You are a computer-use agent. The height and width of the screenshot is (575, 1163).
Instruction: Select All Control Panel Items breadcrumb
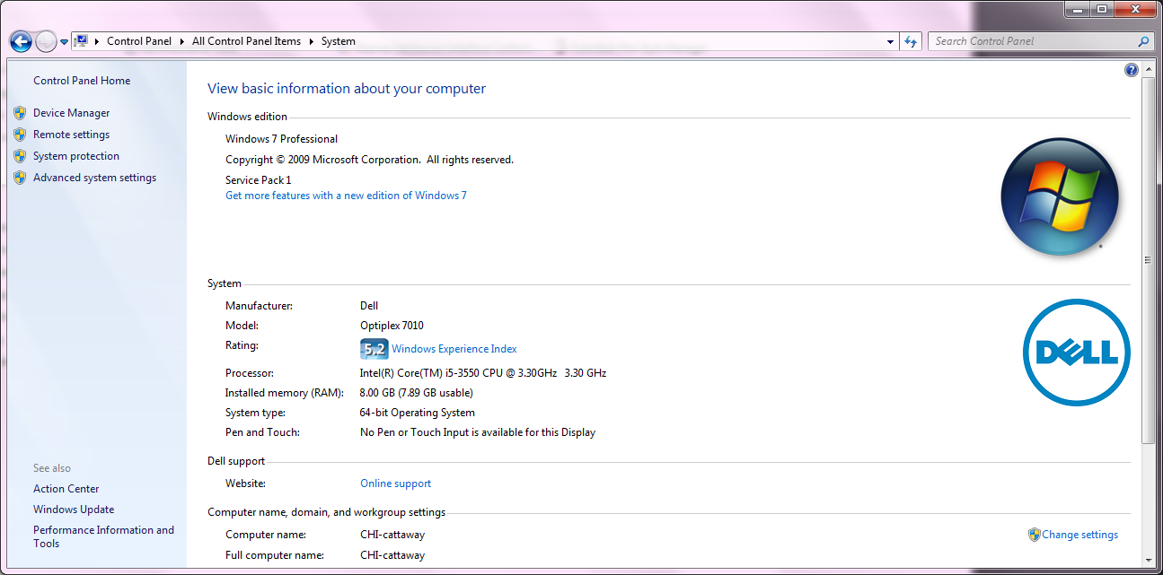pyautogui.click(x=247, y=41)
